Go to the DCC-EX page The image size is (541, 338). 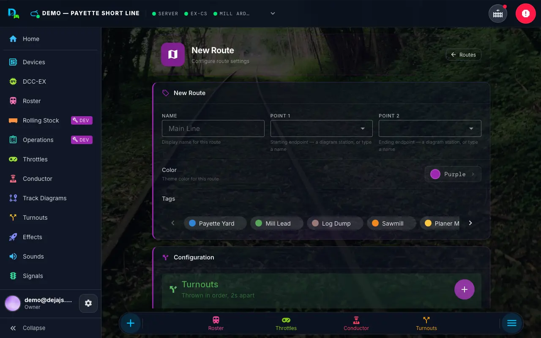[50, 82]
